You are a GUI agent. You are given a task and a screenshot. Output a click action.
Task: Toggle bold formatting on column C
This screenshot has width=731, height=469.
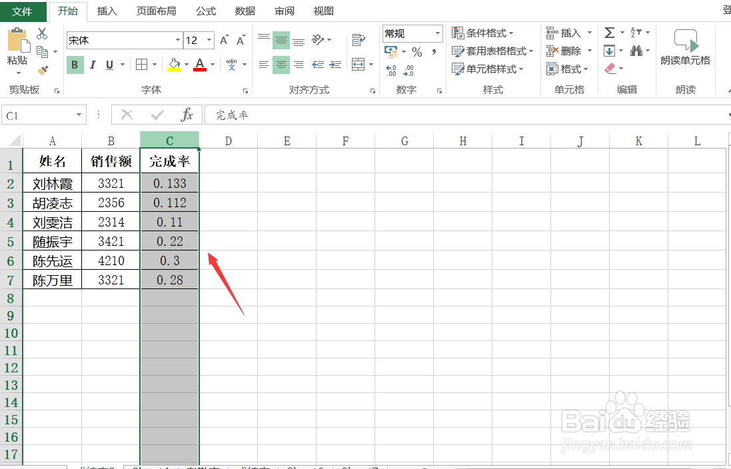click(x=75, y=65)
